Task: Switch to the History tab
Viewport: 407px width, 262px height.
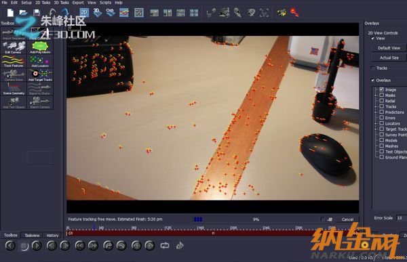Action: pos(52,236)
